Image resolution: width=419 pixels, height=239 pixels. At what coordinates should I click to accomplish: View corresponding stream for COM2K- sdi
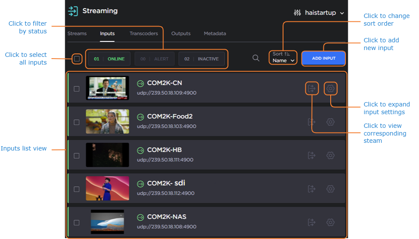312,189
